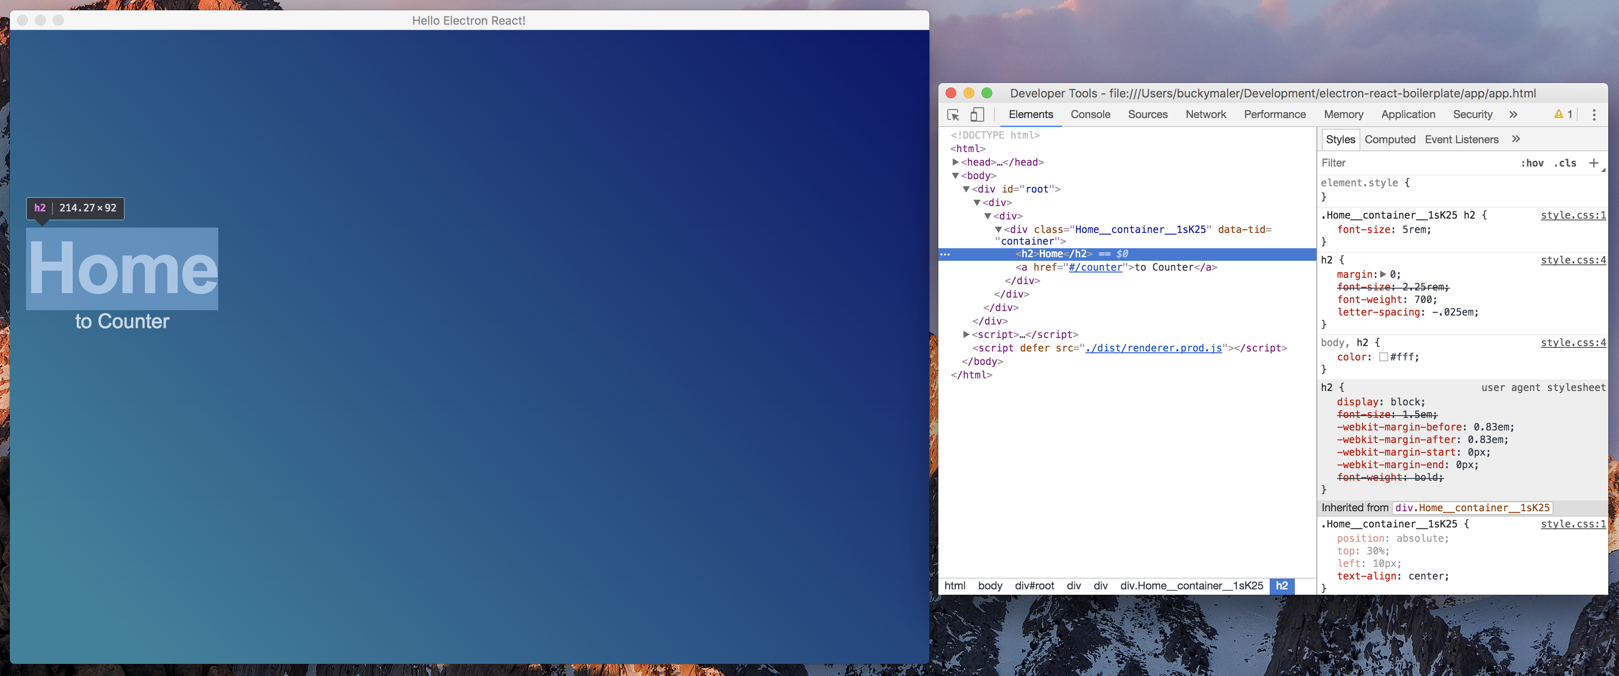
Task: Select the h2 Home element row
Action: click(1127, 254)
